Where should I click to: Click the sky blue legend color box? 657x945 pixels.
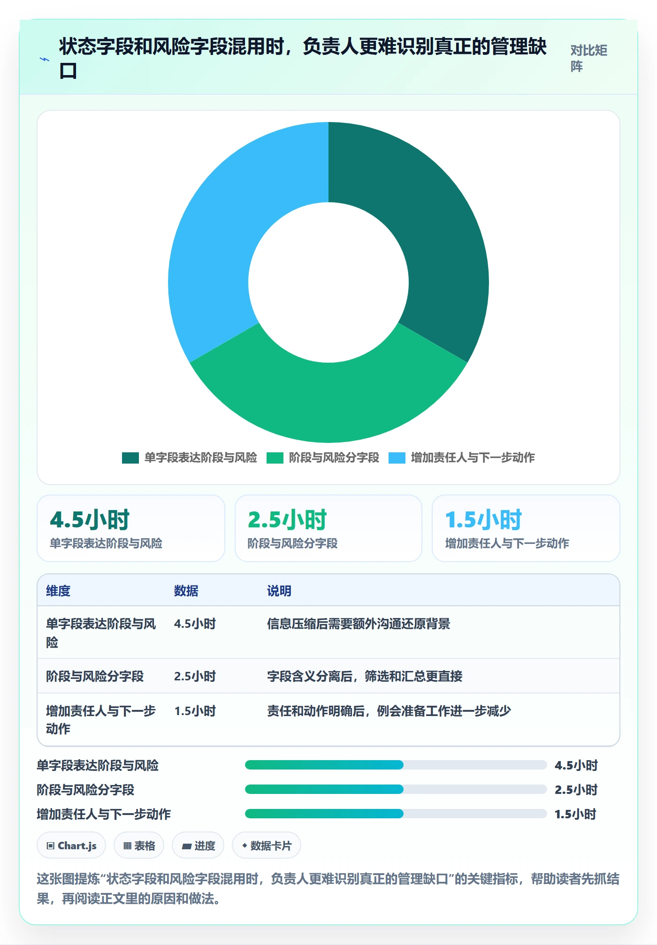click(397, 458)
